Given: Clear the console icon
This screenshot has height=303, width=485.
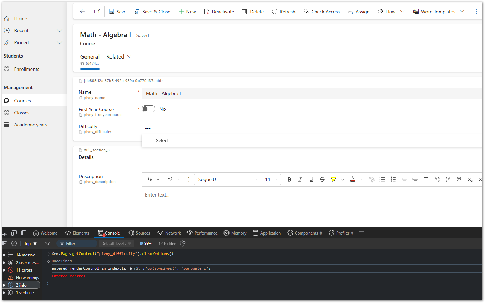Looking at the screenshot, I should pos(14,243).
